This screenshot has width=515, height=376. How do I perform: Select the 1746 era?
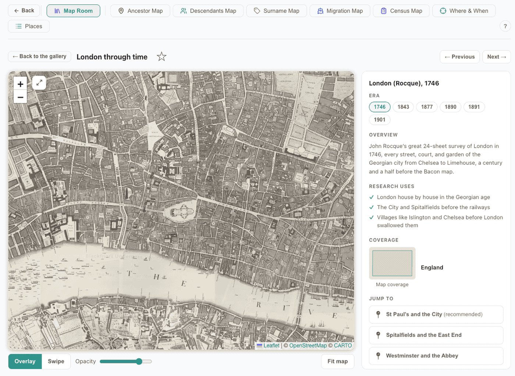380,107
